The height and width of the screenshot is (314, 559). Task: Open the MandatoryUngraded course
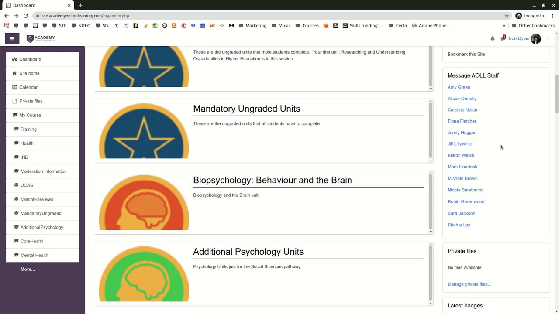tap(42, 213)
